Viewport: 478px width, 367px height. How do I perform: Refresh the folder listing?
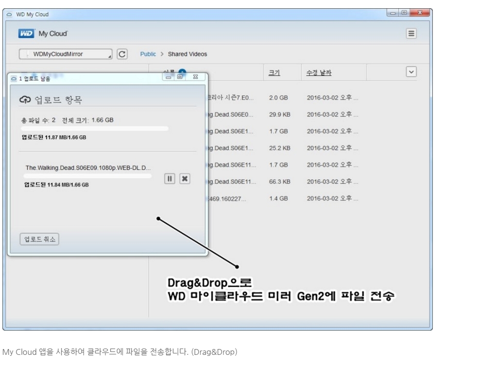click(122, 54)
